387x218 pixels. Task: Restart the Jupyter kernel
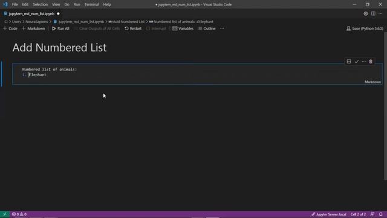pyautogui.click(x=133, y=28)
